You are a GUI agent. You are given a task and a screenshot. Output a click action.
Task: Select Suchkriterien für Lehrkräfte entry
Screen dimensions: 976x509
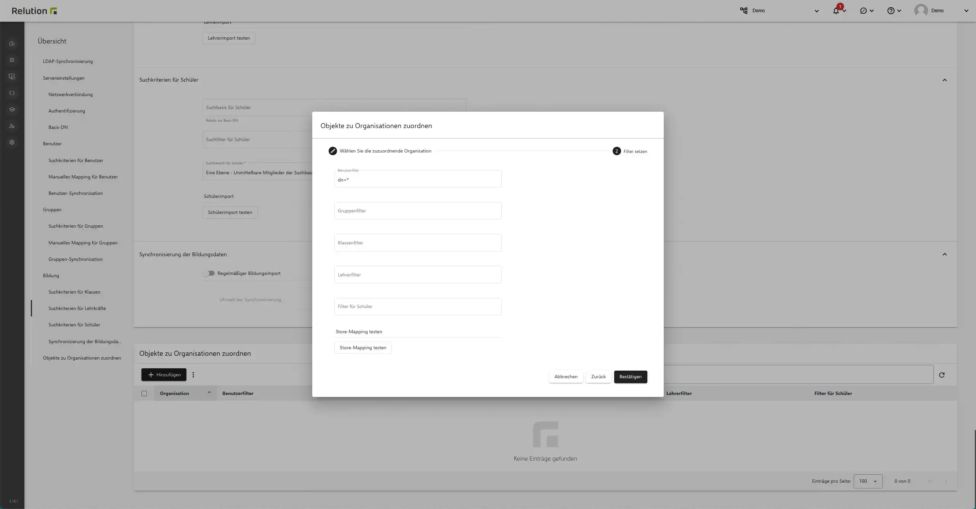(x=77, y=308)
